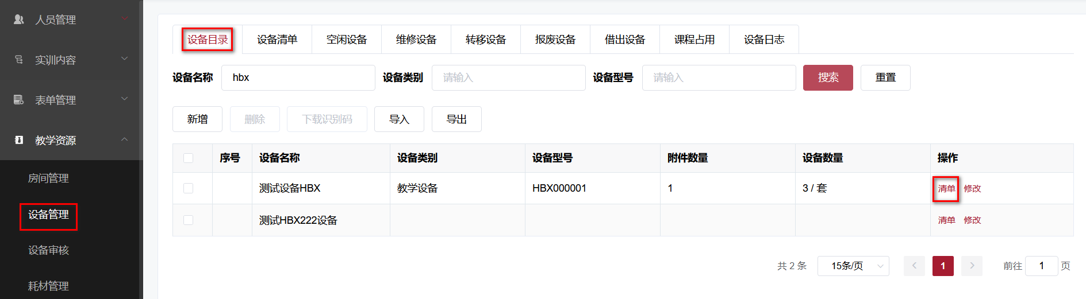1086x299 pixels.
Task: Open 设备管理 in the sidebar
Action: coord(48,215)
